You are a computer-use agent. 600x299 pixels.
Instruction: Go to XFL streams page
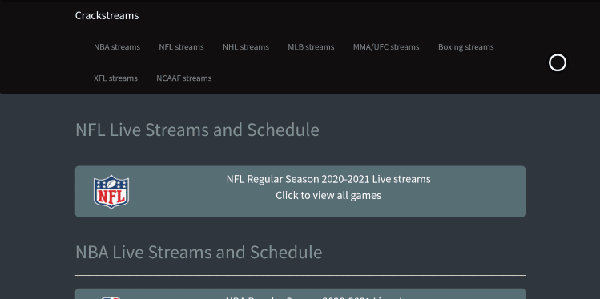(115, 78)
